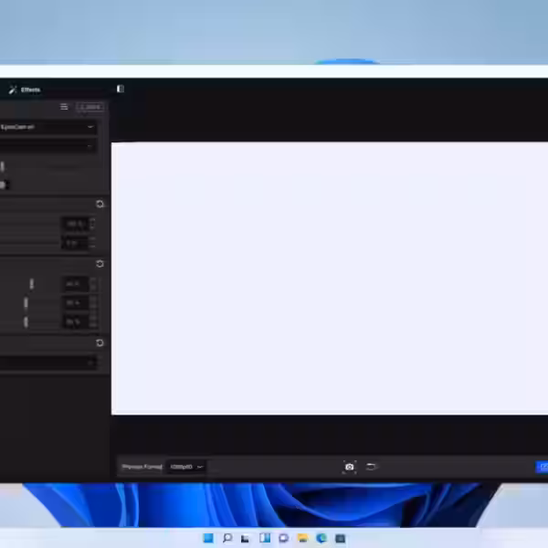Open Microsoft Edge from taskbar
Image resolution: width=548 pixels, height=548 pixels.
(321, 538)
